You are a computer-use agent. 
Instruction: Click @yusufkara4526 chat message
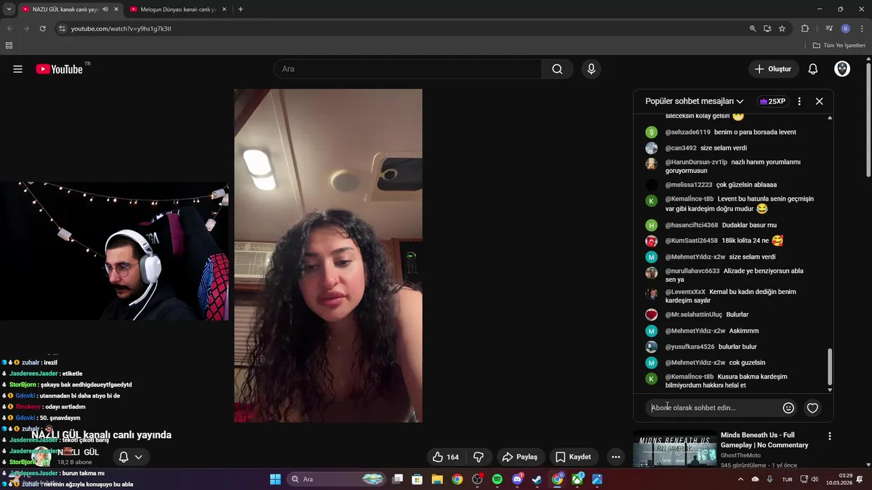pyautogui.click(x=711, y=346)
